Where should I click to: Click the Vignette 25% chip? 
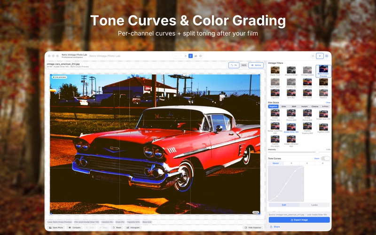tap(133, 222)
